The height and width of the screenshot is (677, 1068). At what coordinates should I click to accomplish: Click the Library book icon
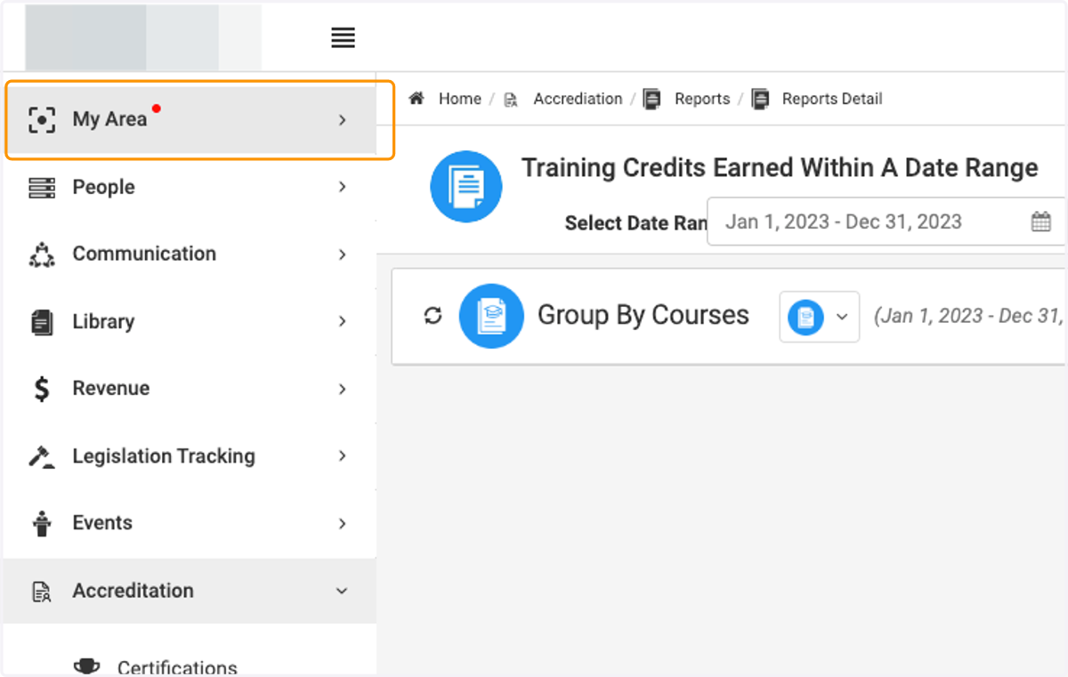click(x=42, y=321)
